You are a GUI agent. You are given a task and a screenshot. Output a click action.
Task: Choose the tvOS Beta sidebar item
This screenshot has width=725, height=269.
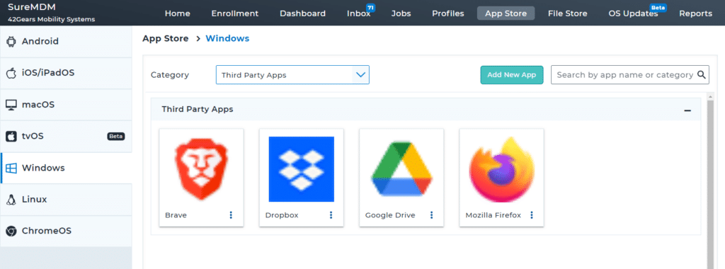pyautogui.click(x=66, y=137)
